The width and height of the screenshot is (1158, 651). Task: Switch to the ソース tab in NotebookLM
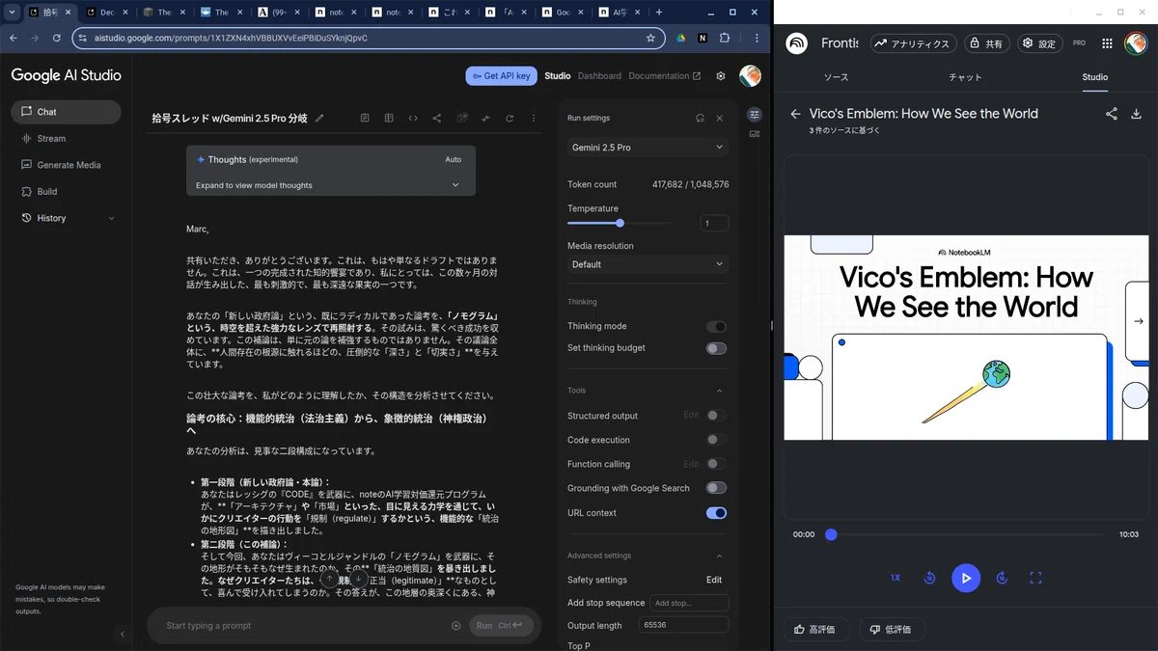coord(836,77)
